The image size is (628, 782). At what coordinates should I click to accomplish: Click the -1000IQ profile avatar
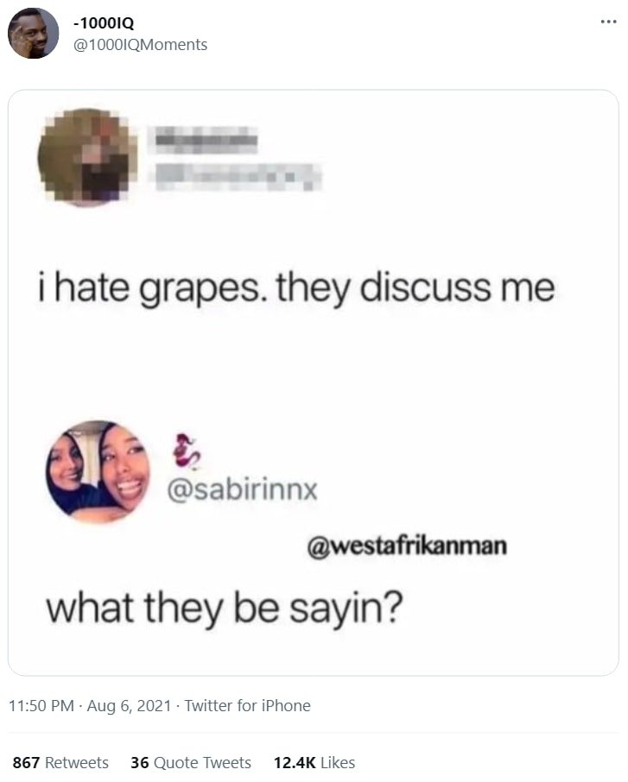click(x=33, y=34)
